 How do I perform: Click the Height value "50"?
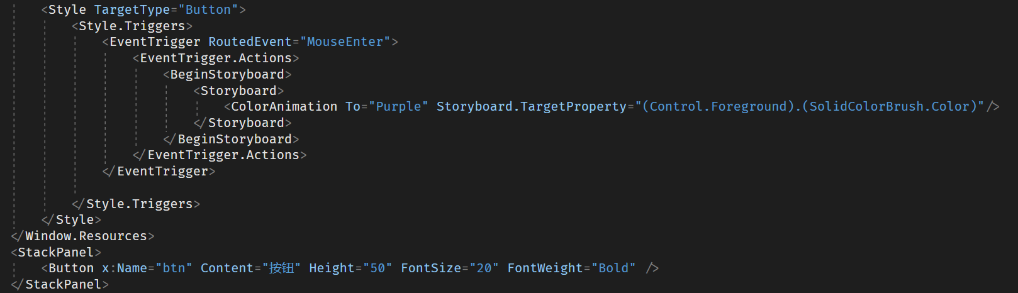[378, 268]
